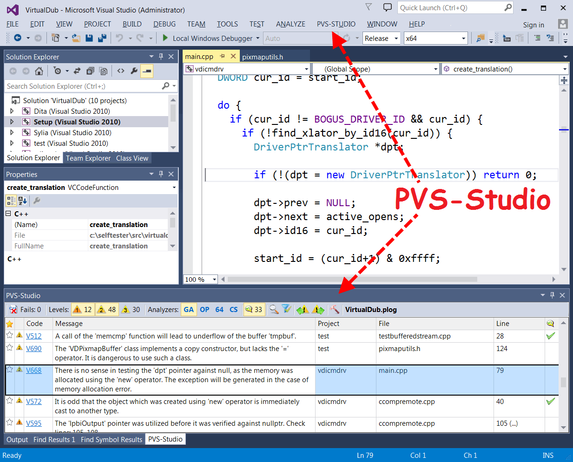Toggle Level 1 warnings filter showing 12
Viewport: 573px width, 462px height.
(83, 310)
